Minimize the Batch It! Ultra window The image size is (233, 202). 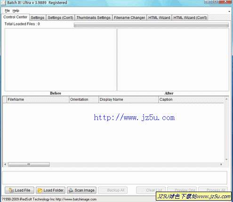(x=208, y=1)
